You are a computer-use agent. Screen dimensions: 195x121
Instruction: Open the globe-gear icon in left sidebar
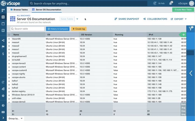pos(3,89)
